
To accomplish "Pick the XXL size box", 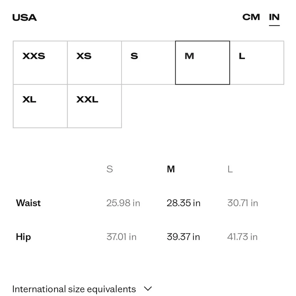I will click(94, 106).
